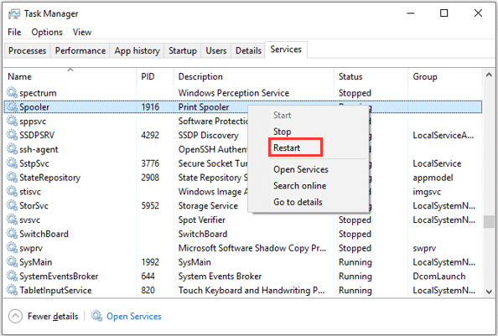The height and width of the screenshot is (336, 498).
Task: Select the SysMain service gear icon
Action: coord(12,262)
